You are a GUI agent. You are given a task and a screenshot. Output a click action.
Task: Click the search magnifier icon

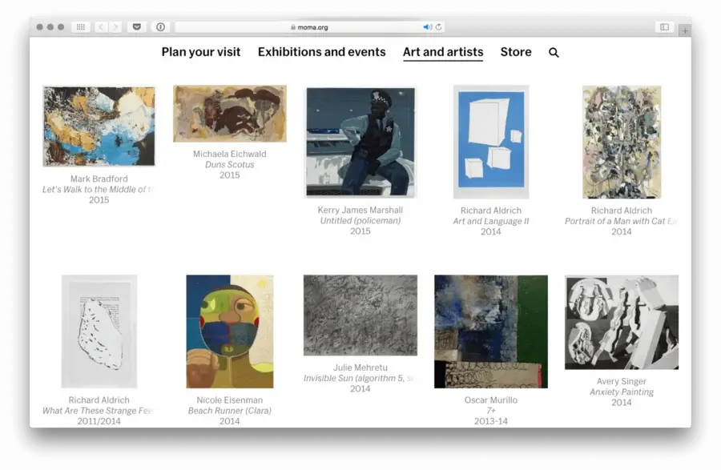click(x=554, y=53)
